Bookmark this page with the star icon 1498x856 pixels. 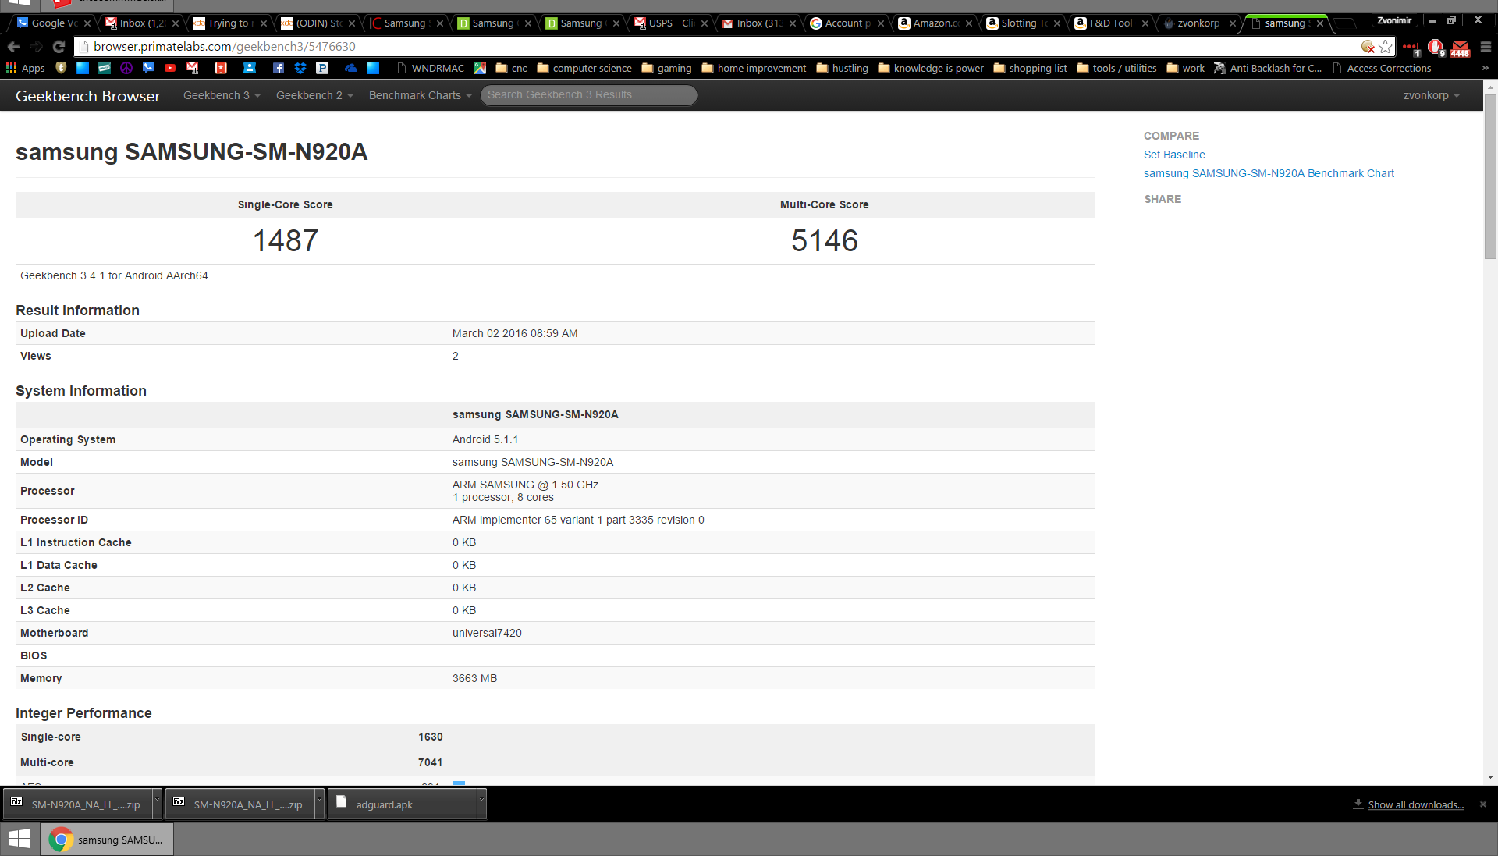[1386, 47]
